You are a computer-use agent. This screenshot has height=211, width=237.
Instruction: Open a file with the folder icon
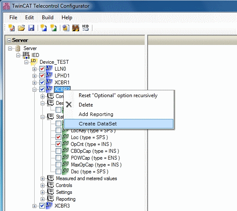tap(21, 28)
